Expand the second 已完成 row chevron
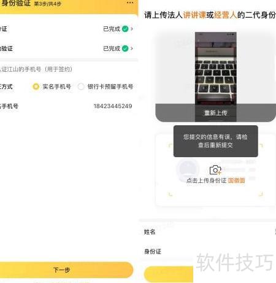Image resolution: width=276 pixels, height=283 pixels. [x=132, y=48]
